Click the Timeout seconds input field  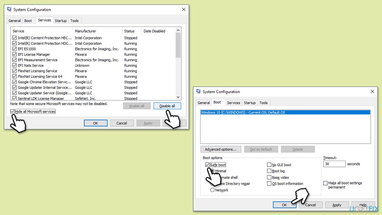[x=334, y=164]
